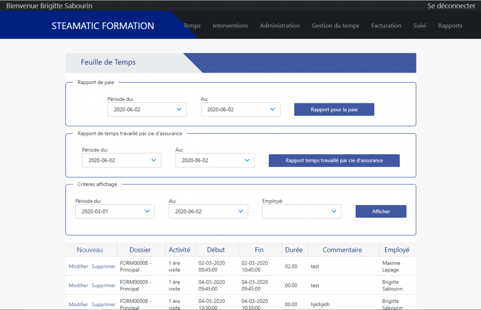Click Supprimer for the hjklhjklh row
The height and width of the screenshot is (310, 481).
tap(103, 304)
